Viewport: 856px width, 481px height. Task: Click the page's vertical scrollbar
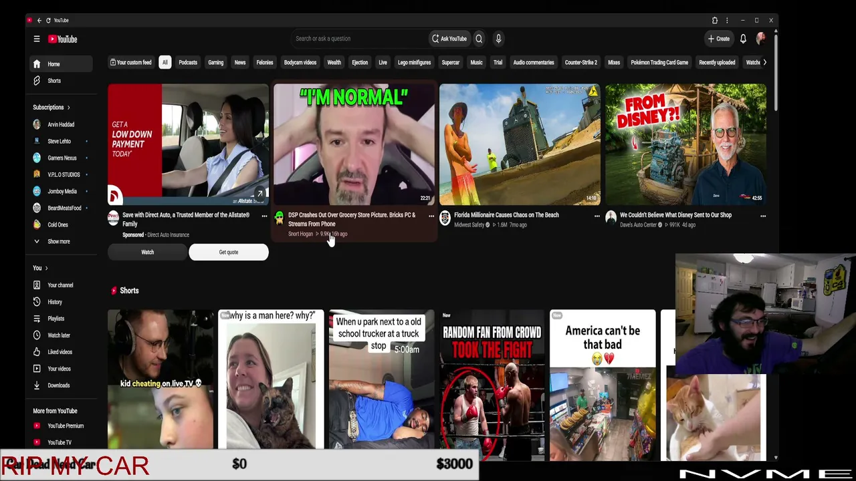[775, 73]
